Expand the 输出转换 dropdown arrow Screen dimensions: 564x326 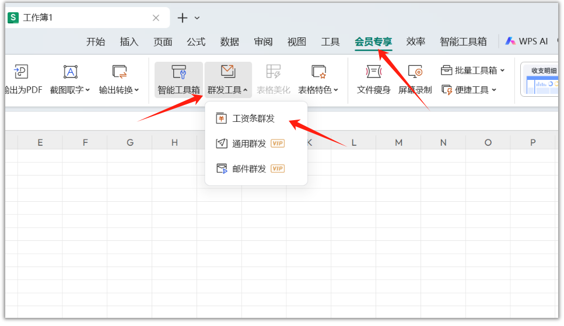coord(136,90)
